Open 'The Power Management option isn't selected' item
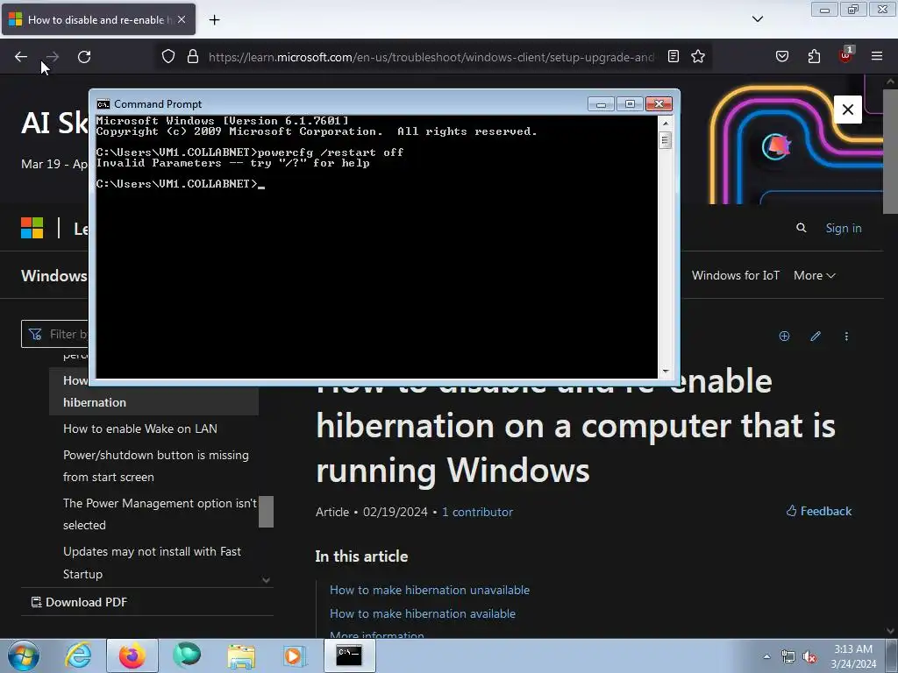 pyautogui.click(x=160, y=514)
